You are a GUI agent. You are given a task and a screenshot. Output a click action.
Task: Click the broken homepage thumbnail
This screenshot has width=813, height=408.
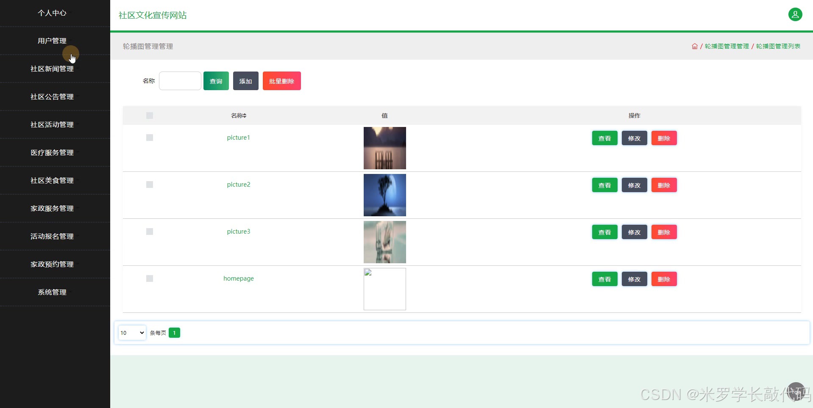coord(385,289)
